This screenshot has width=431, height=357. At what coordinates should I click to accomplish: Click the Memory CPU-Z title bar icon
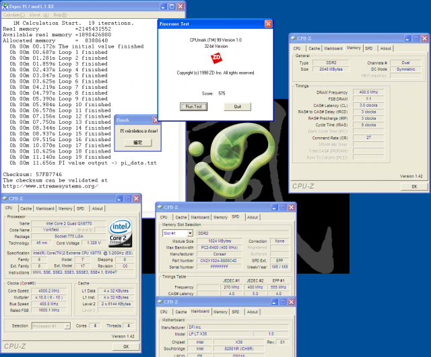point(293,38)
